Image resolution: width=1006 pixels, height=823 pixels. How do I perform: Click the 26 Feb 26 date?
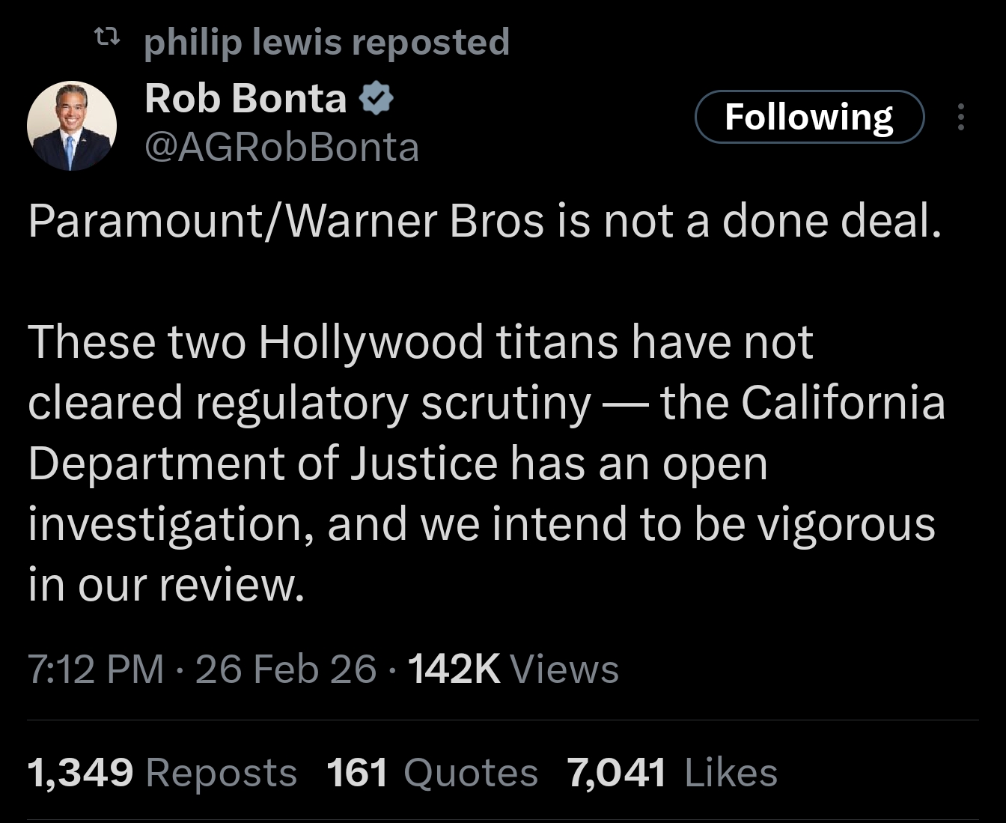[285, 669]
